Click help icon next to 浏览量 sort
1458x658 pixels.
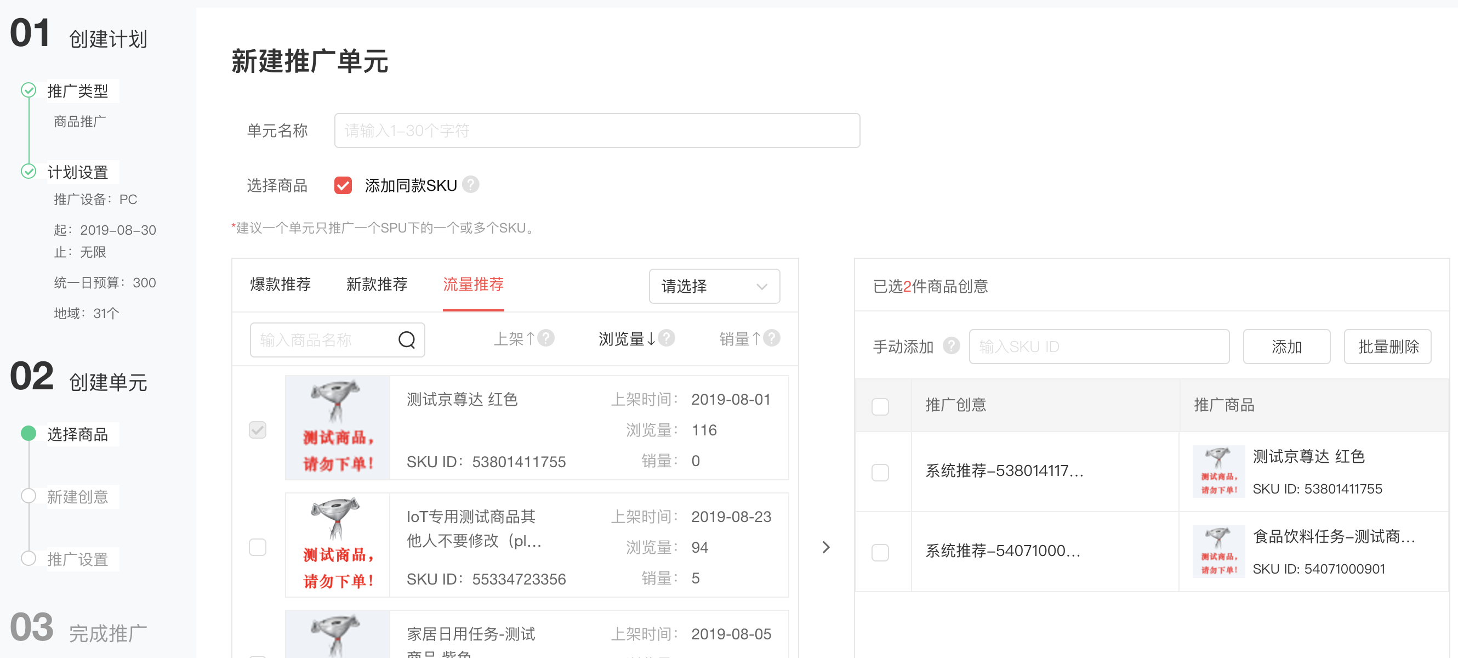point(666,338)
